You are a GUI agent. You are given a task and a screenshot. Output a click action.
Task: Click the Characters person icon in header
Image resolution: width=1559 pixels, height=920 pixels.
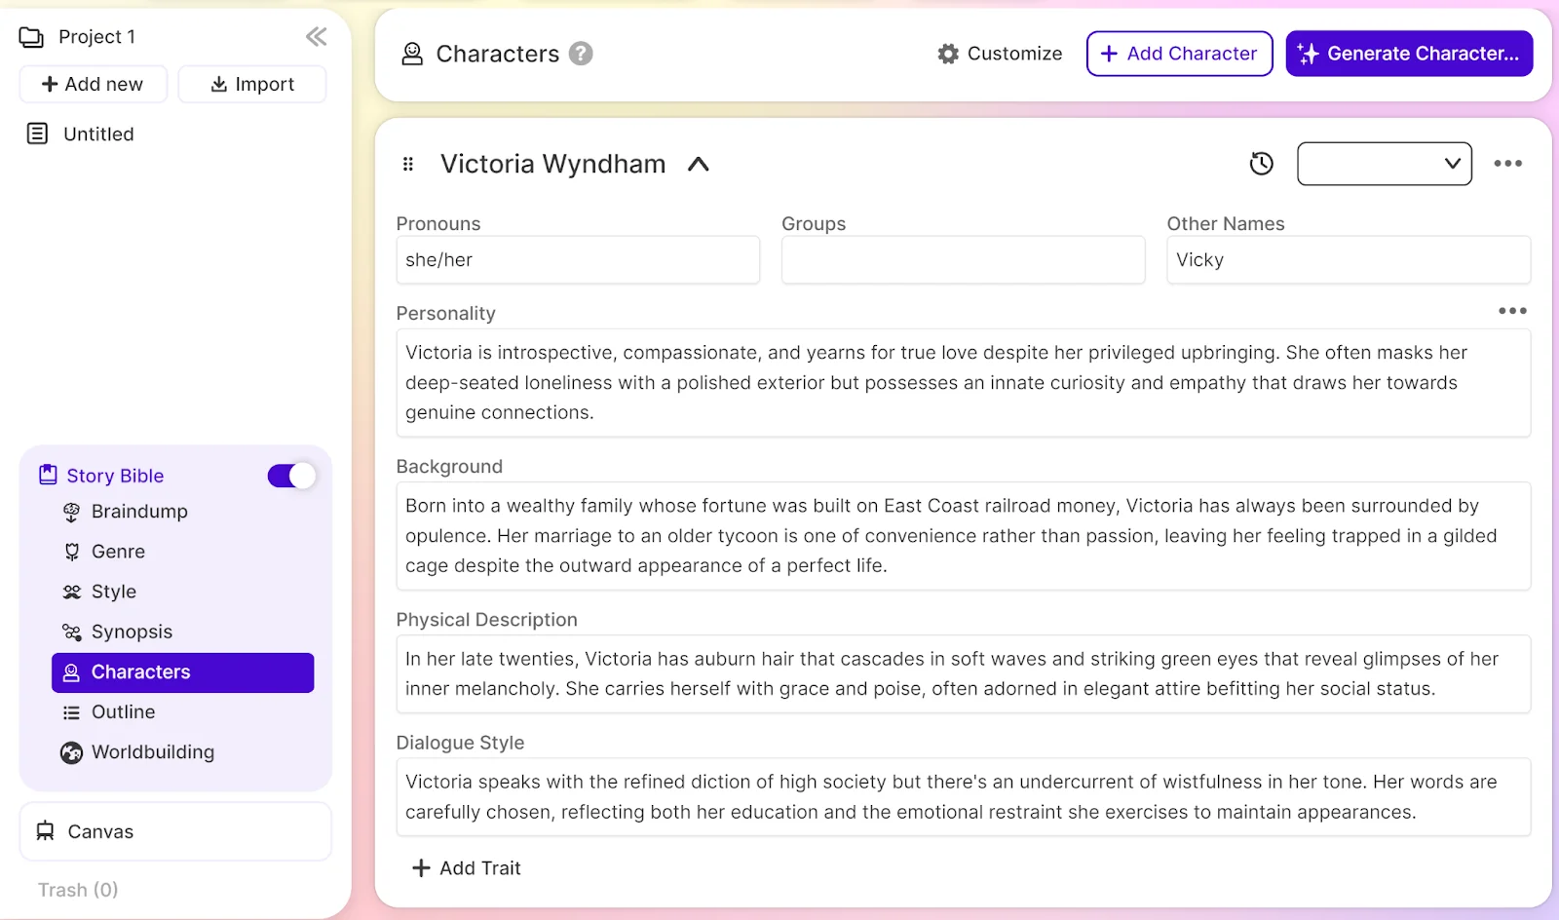coord(413,54)
